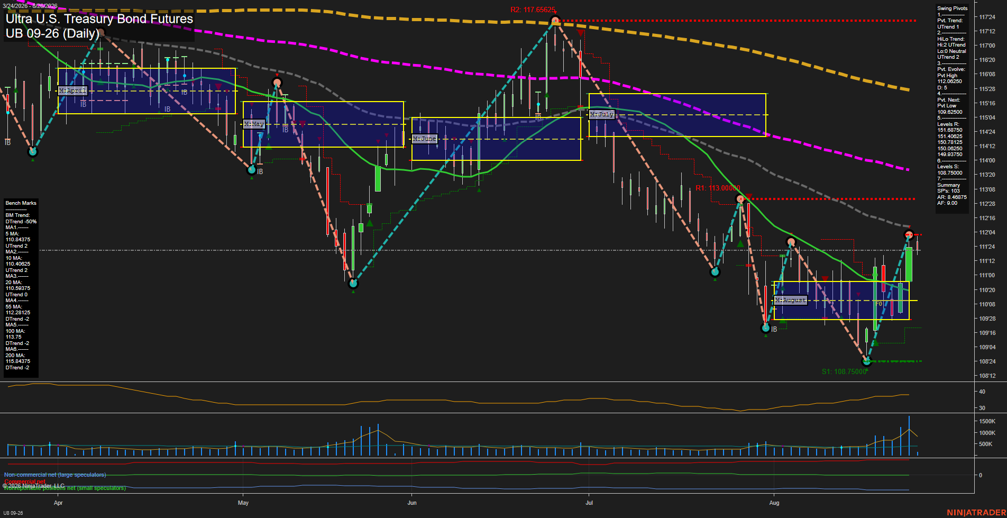Select the M:June monthly range label

[x=425, y=139]
